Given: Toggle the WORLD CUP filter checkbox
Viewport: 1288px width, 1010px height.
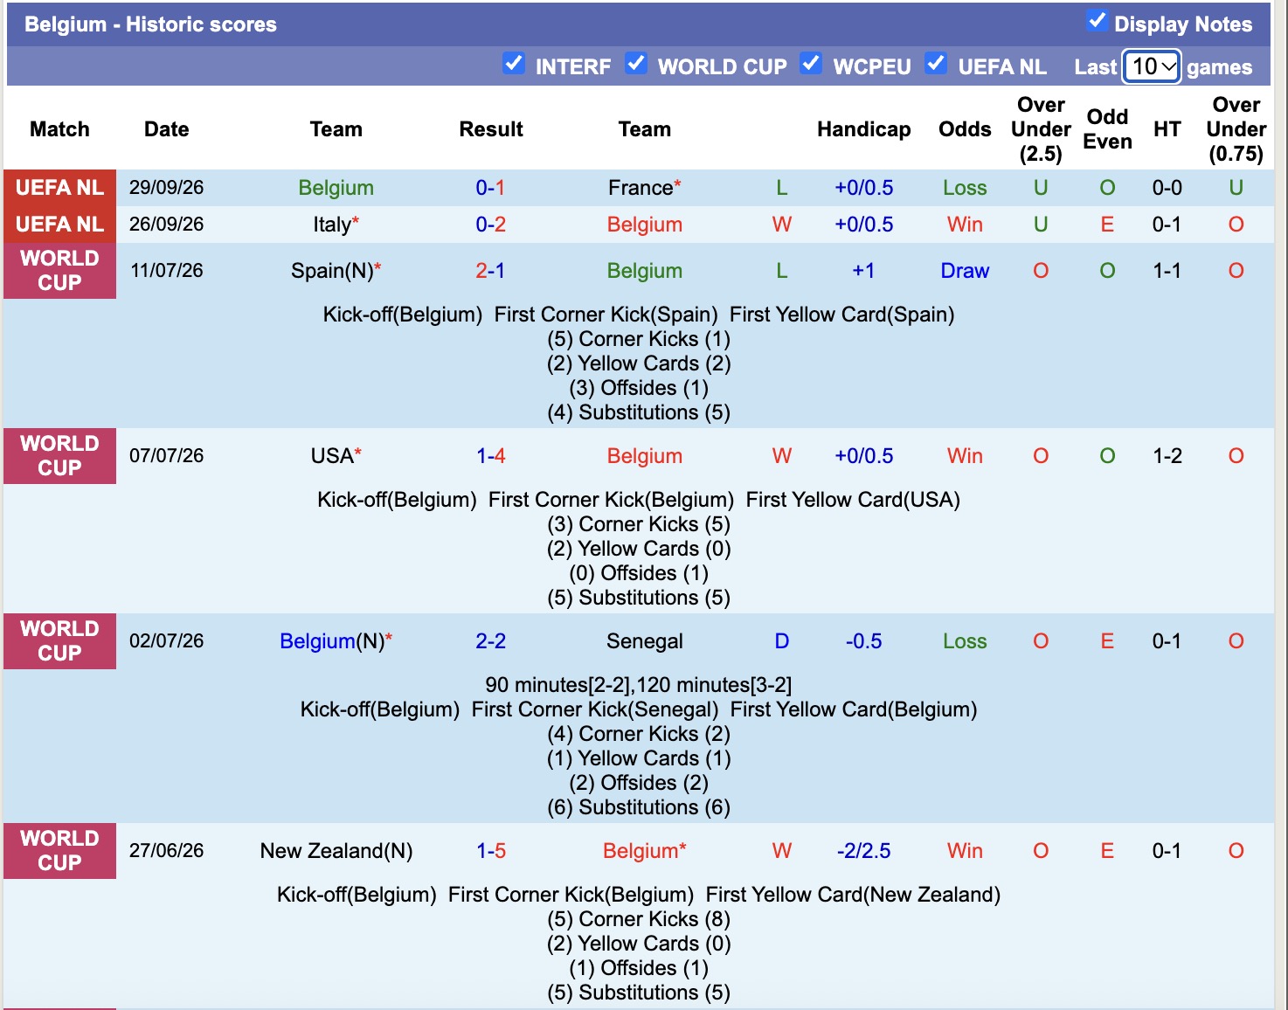Looking at the screenshot, I should pyautogui.click(x=636, y=64).
